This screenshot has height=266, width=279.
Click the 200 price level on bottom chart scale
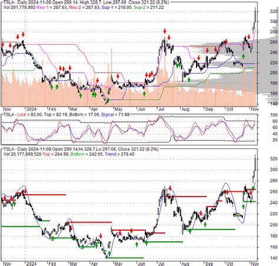274,225
